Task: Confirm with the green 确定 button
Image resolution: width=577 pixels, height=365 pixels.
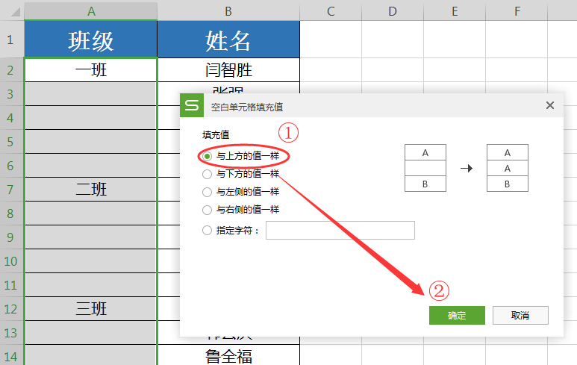Action: coord(457,315)
